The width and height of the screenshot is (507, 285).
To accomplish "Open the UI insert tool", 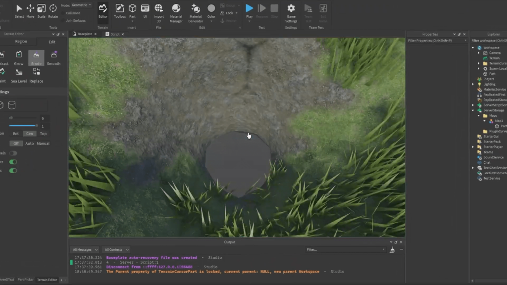I will pyautogui.click(x=145, y=11).
